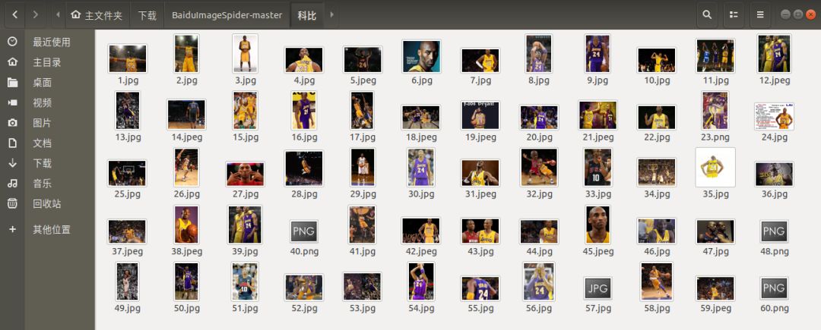
Task: Click file name 42.jpeg
Action: pos(421,251)
